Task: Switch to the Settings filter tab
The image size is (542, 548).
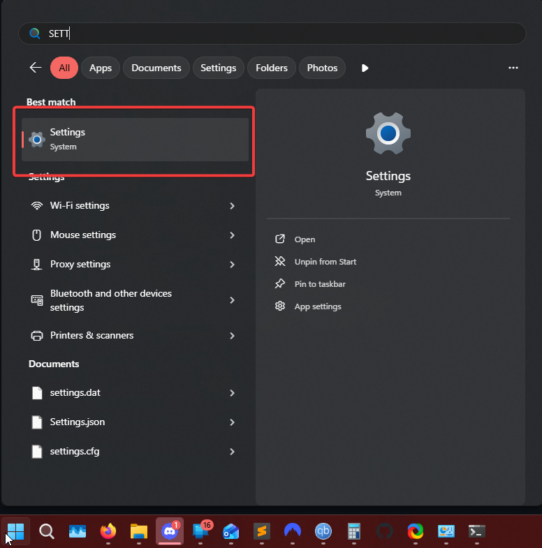Action: [218, 68]
